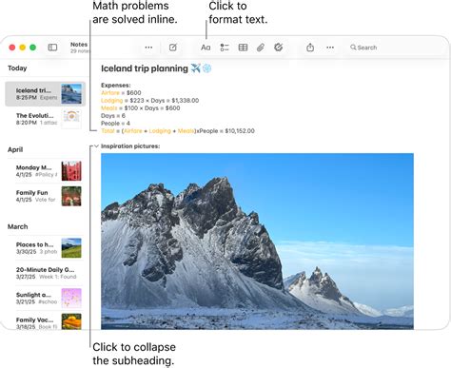Open the notes list more options menu
The image size is (451, 368).
(148, 48)
